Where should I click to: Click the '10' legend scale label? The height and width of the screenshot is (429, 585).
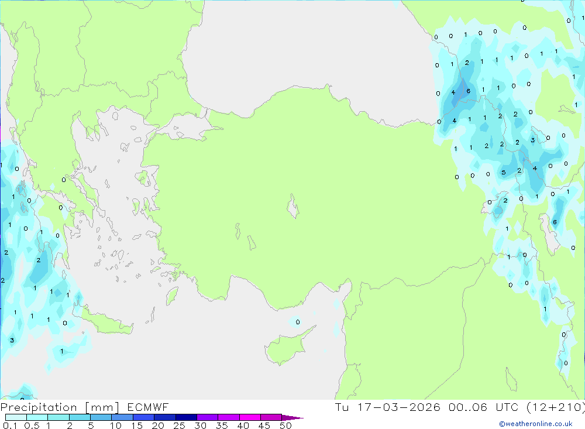116,425
